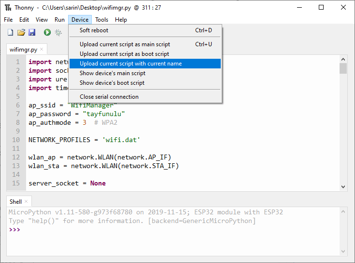The height and width of the screenshot is (263, 355).
Task: Maximize the Thonny window
Action: coord(321,7)
